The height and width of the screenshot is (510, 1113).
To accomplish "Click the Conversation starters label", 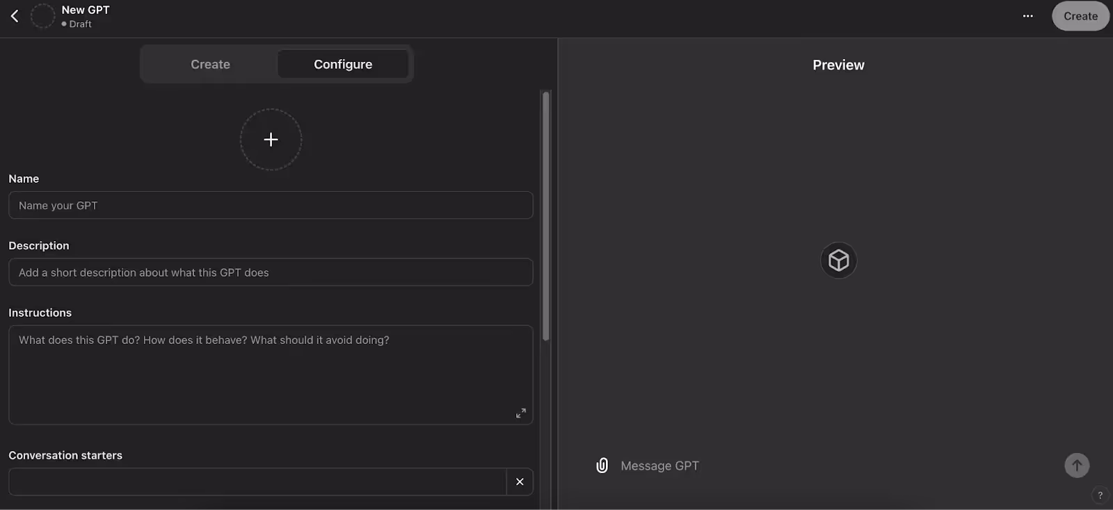I will (65, 455).
